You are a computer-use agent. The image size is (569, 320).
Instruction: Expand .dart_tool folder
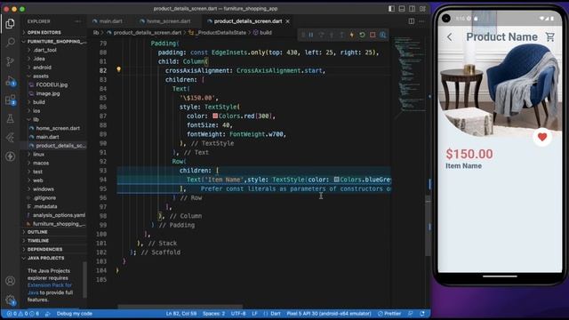45,50
